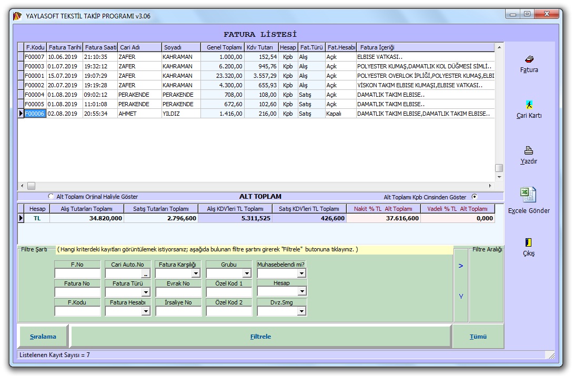Click the 'YILDIZ' surname cell
Image resolution: width=574 pixels, height=376 pixels.
181,114
